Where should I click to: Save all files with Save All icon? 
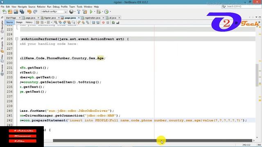click(x=22, y=12)
